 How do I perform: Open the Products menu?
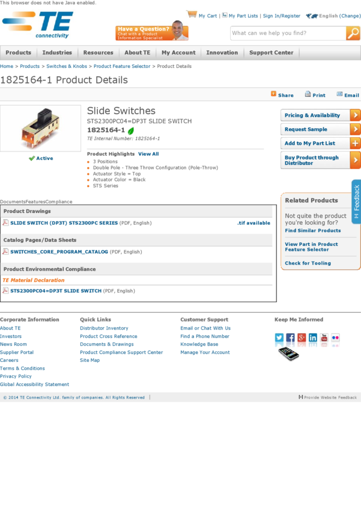tap(19, 53)
